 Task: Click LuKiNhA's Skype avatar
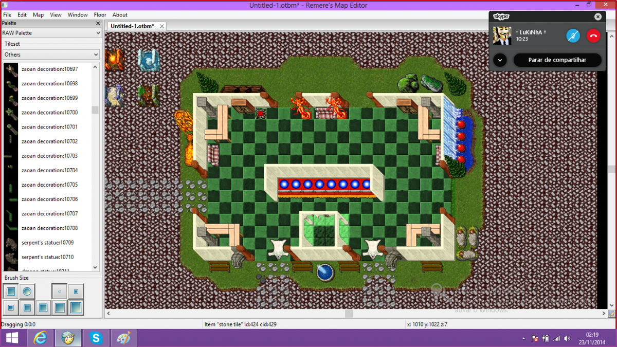[x=502, y=35]
